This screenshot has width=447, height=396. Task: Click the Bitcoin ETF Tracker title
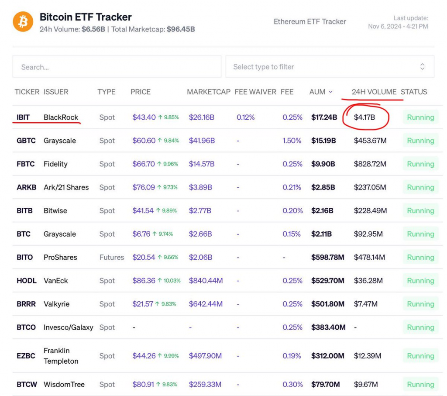[x=86, y=17]
